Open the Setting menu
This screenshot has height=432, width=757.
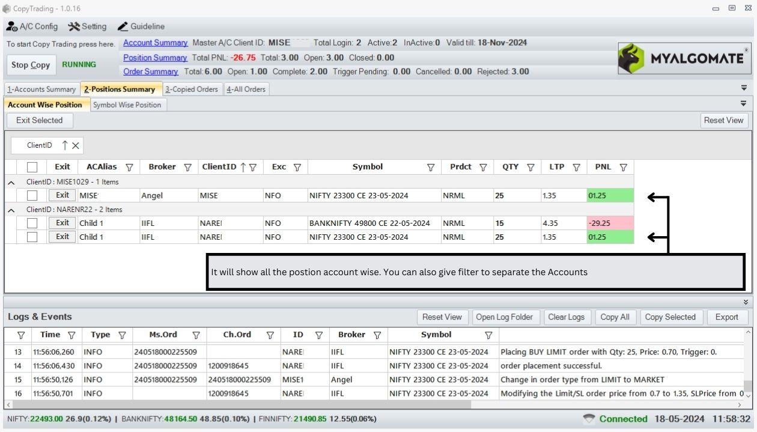[x=87, y=26]
